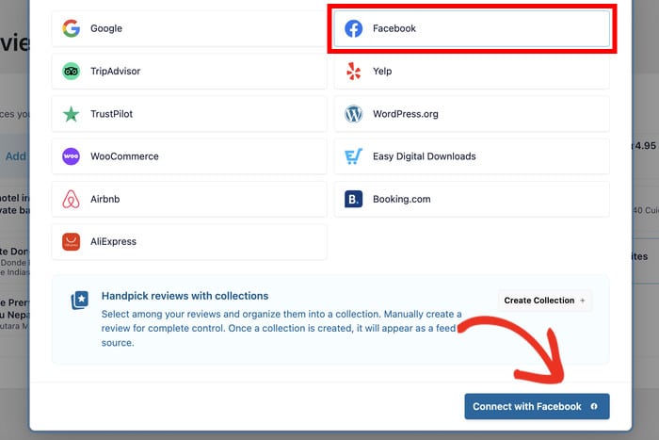
Task: Click the Google G logo icon
Action: coord(71,28)
